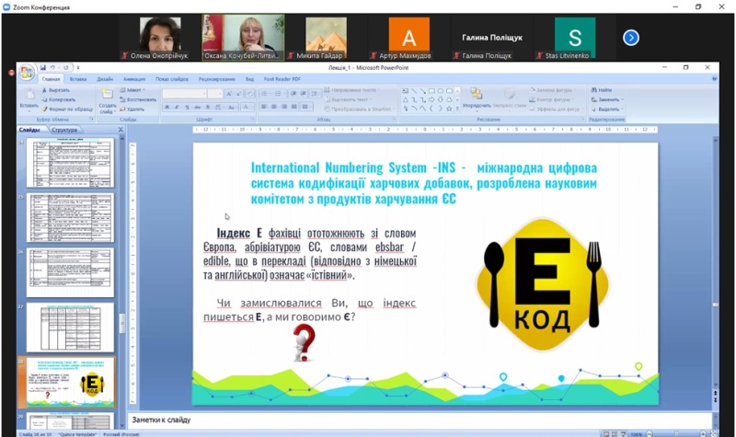The image size is (736, 437).
Task: Open the change case (Aa) dropdown
Action: pos(231,107)
